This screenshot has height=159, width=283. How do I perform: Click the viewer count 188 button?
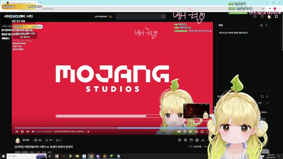tap(38, 140)
